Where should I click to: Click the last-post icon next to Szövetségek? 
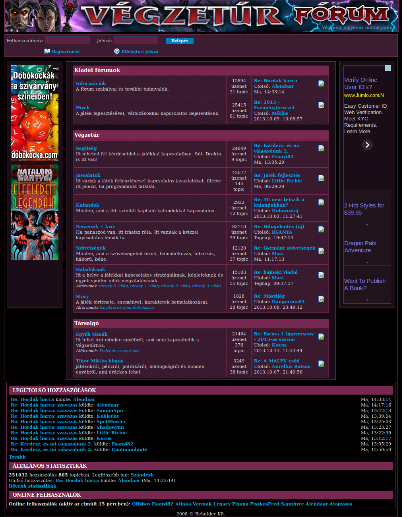321,251
